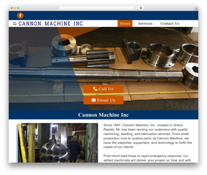Click the envelope icon on Email Us

pos(94,100)
